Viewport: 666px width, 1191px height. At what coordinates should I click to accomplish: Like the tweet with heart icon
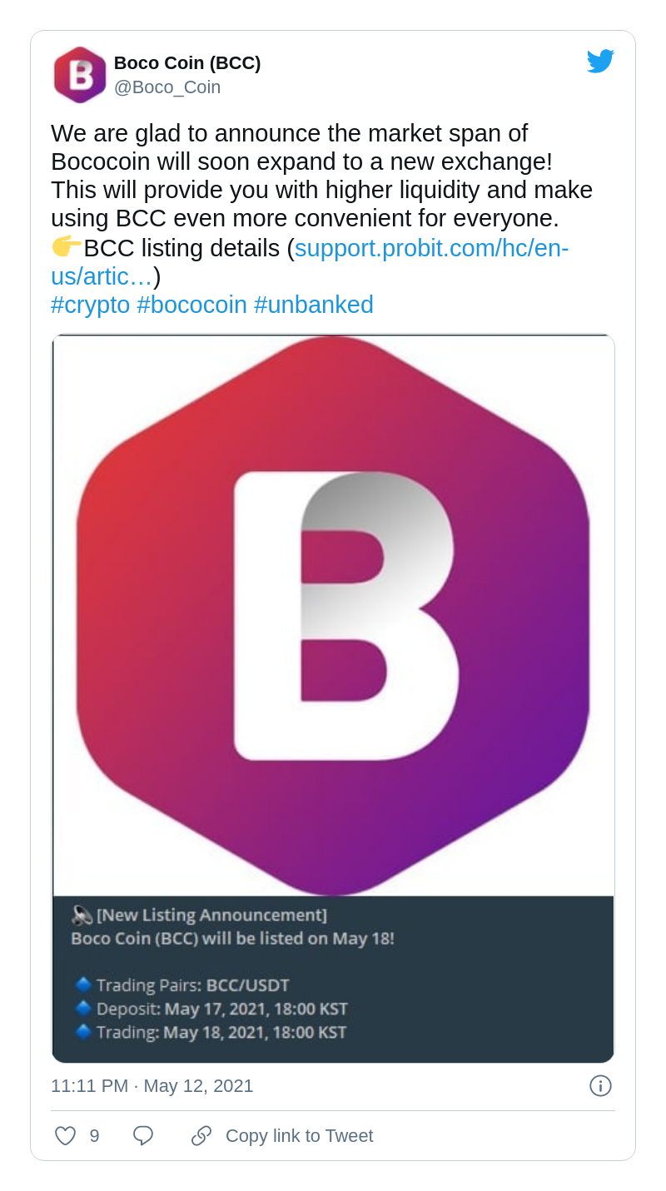point(66,1135)
